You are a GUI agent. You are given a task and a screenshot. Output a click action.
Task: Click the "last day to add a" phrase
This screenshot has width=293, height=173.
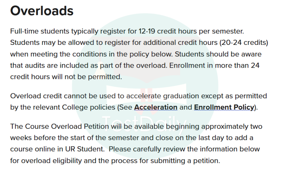point(219,138)
